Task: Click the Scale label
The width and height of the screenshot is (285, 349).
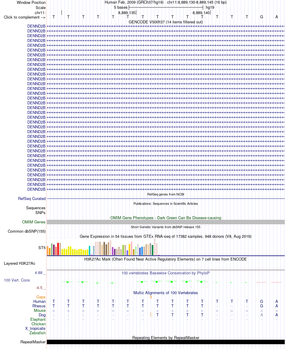Action: [x=40, y=7]
